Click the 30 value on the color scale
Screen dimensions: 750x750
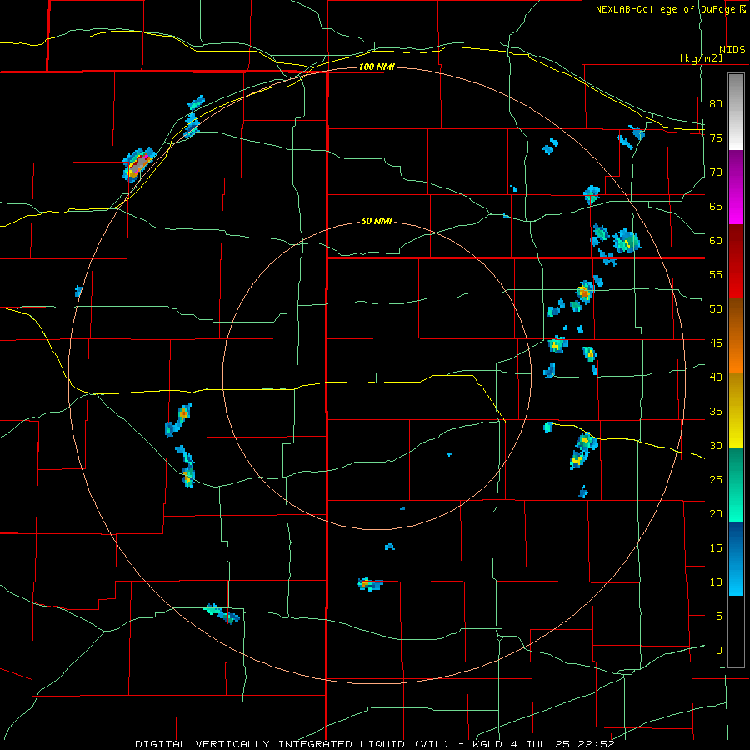pyautogui.click(x=716, y=445)
